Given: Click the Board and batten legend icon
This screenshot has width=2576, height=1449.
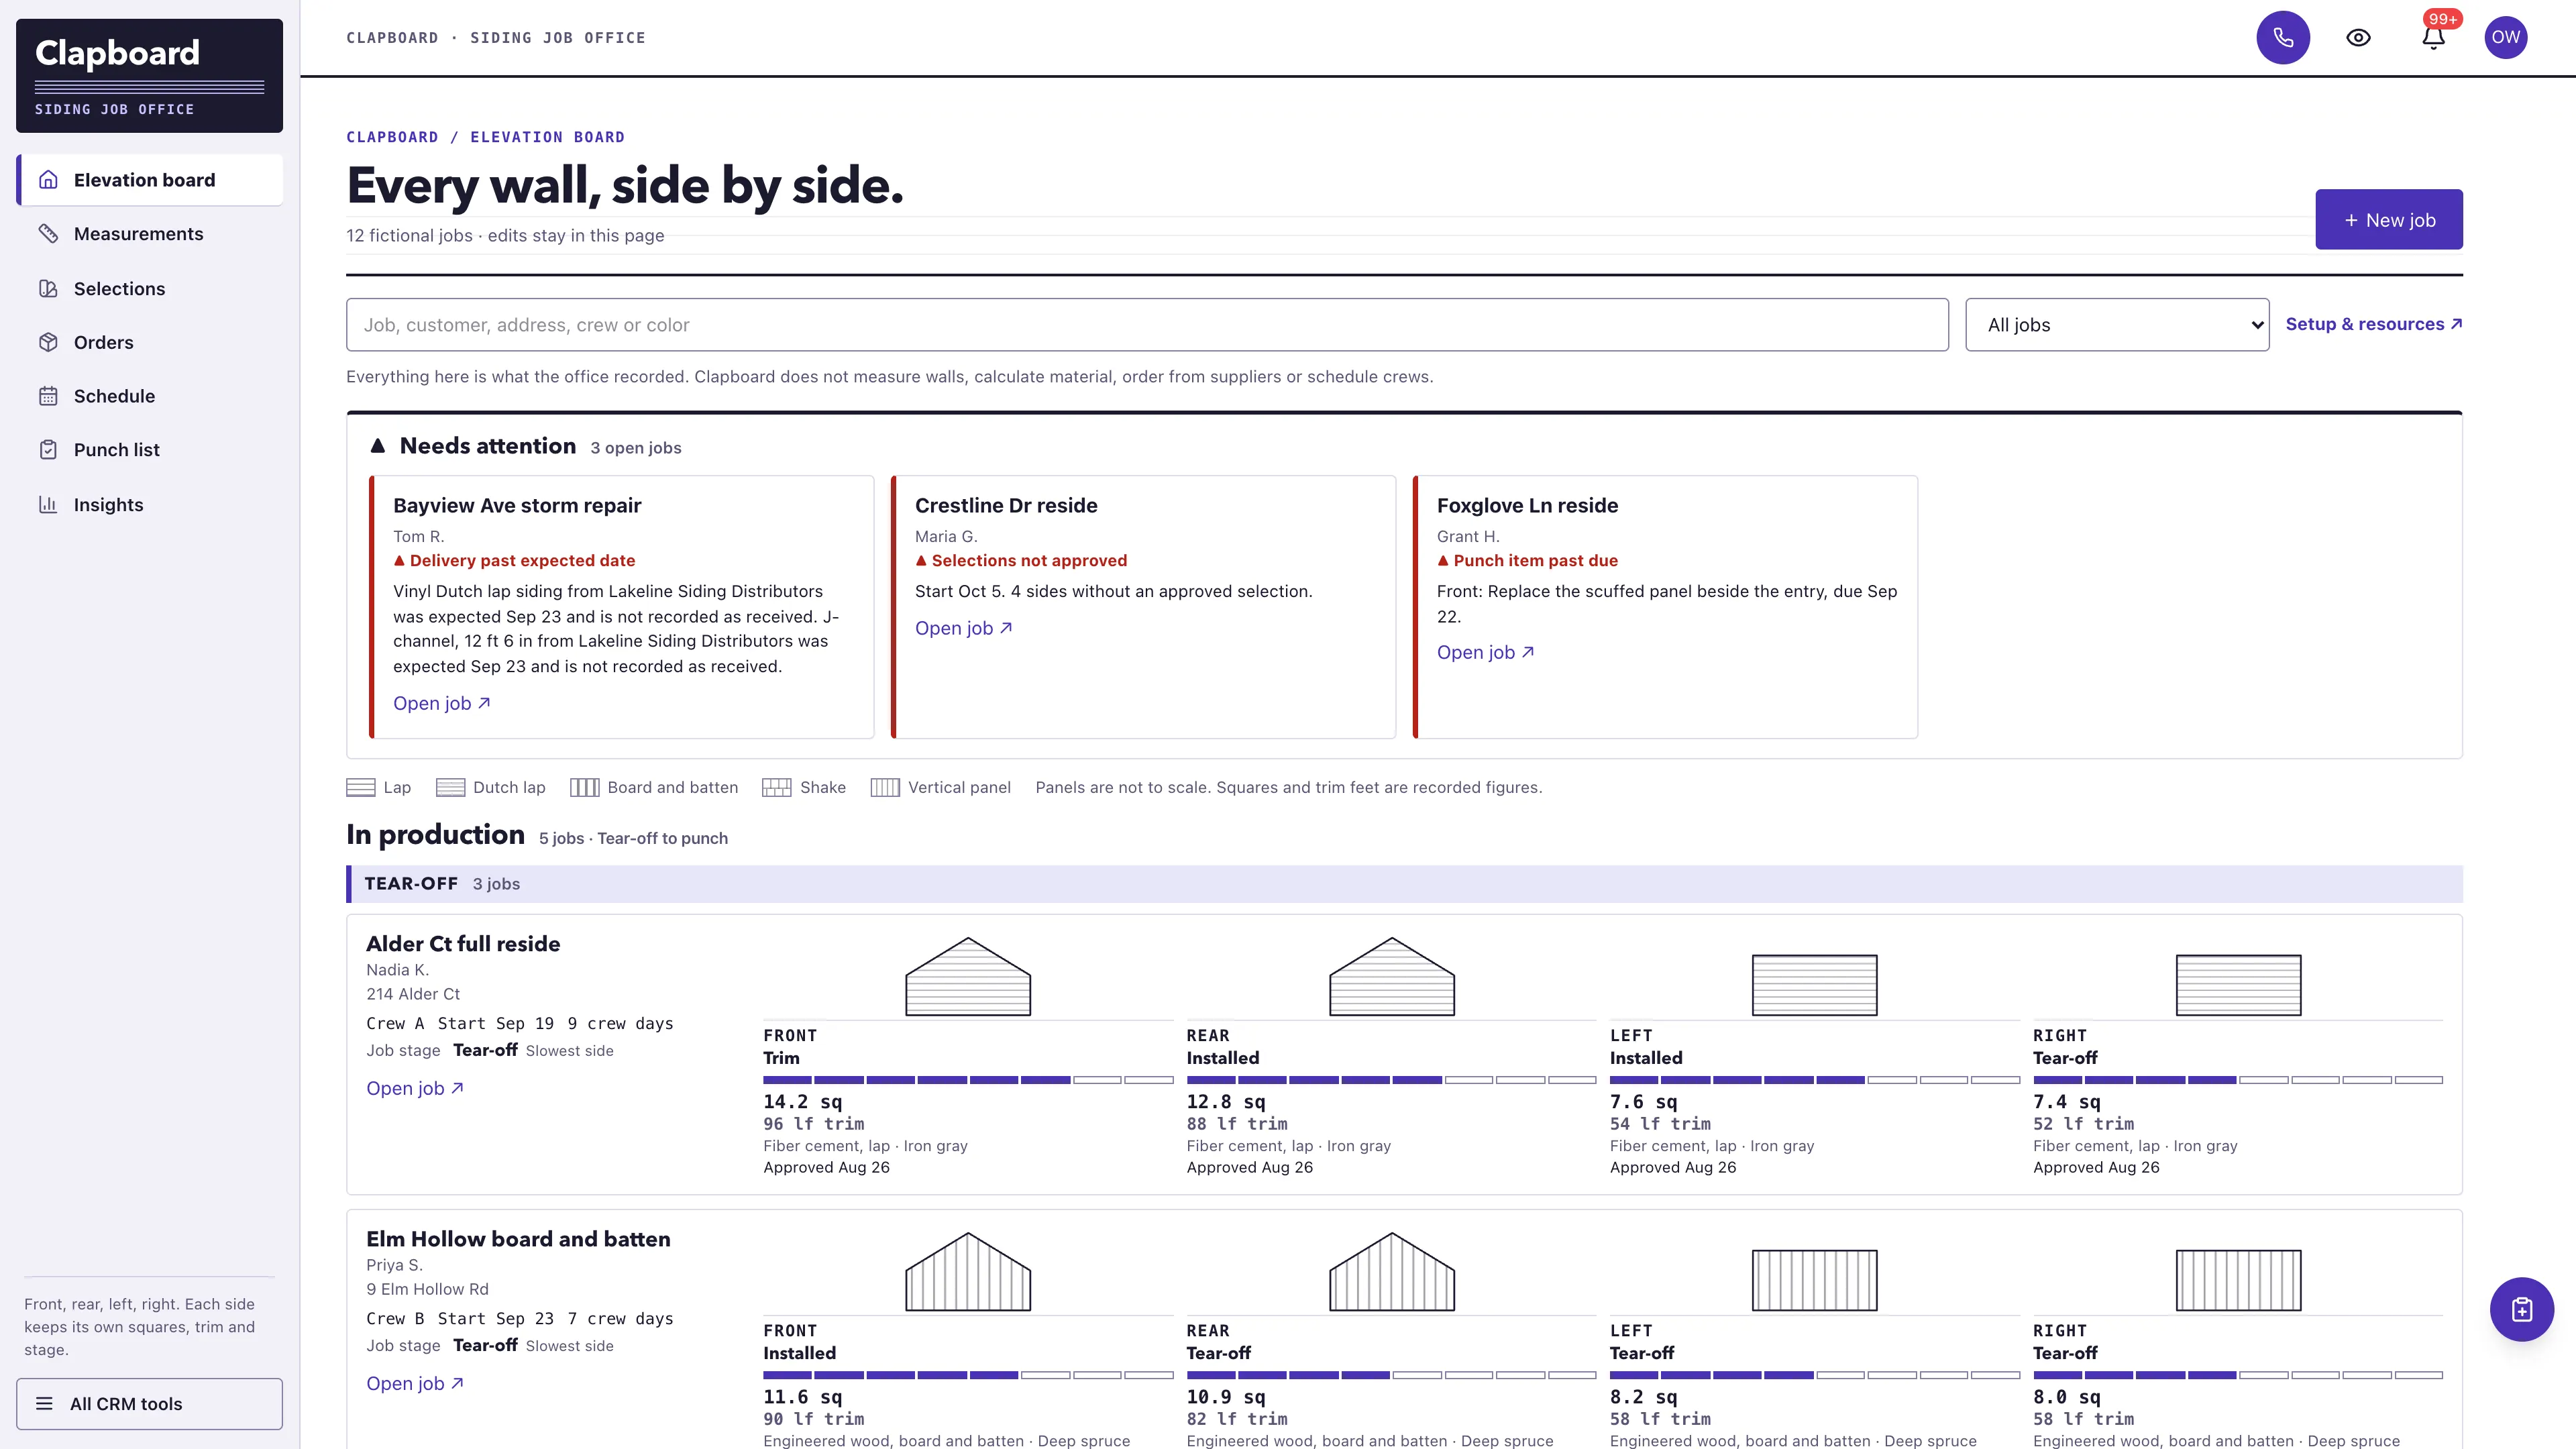Looking at the screenshot, I should 585,787.
